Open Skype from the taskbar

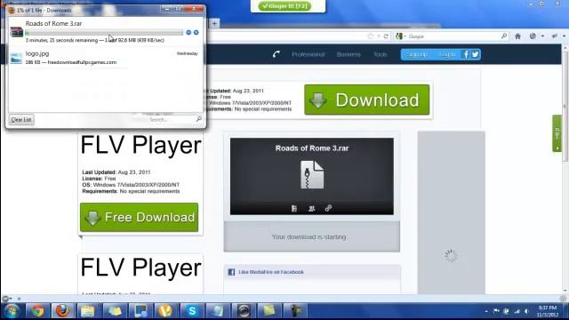point(192,311)
